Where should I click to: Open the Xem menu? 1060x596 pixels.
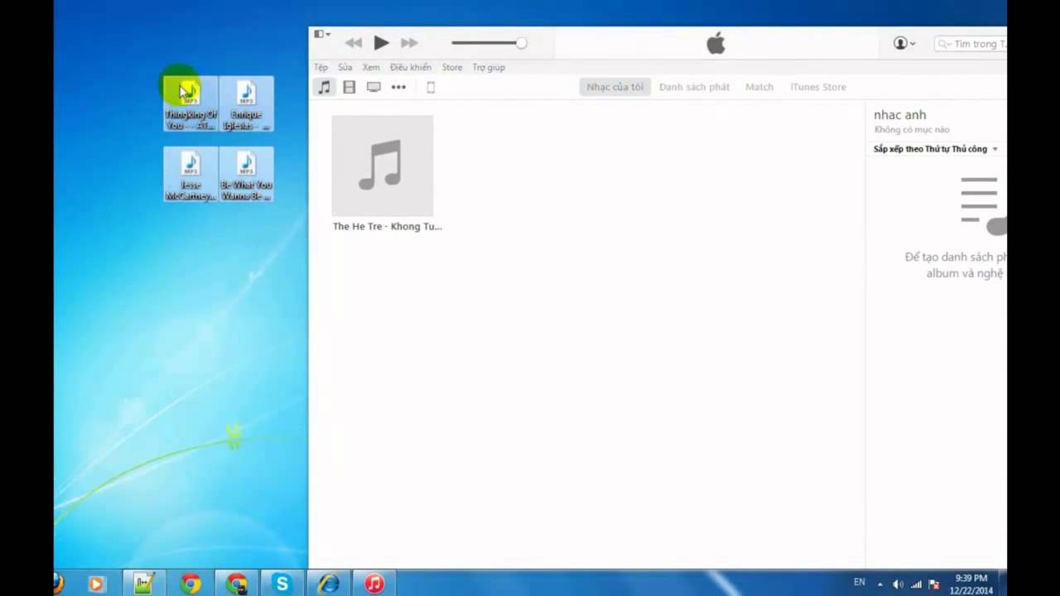pos(371,67)
